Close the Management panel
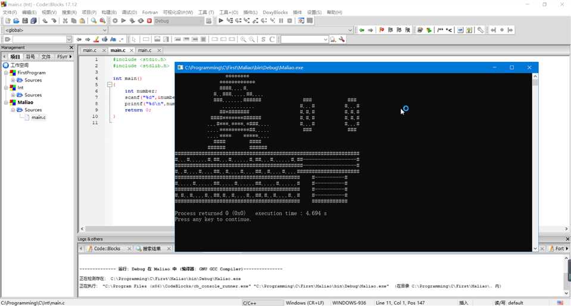This screenshot has height=306, width=571. [71, 48]
